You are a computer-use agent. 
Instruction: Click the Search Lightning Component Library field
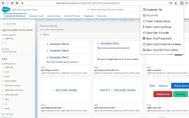[x=113, y=9]
